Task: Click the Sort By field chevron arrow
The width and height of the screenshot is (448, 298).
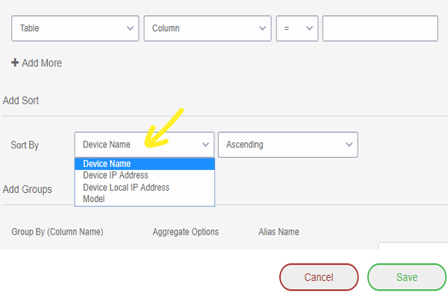Action: [x=205, y=145]
